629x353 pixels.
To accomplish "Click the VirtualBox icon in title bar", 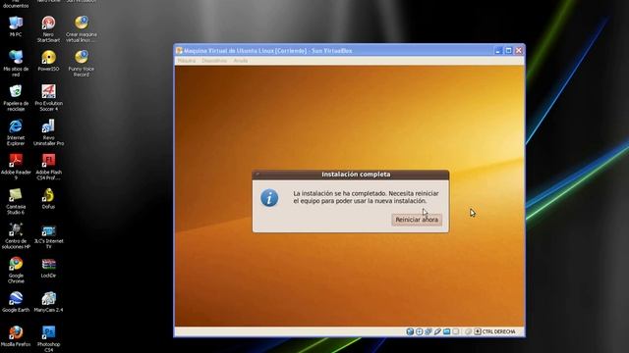I will [179, 51].
